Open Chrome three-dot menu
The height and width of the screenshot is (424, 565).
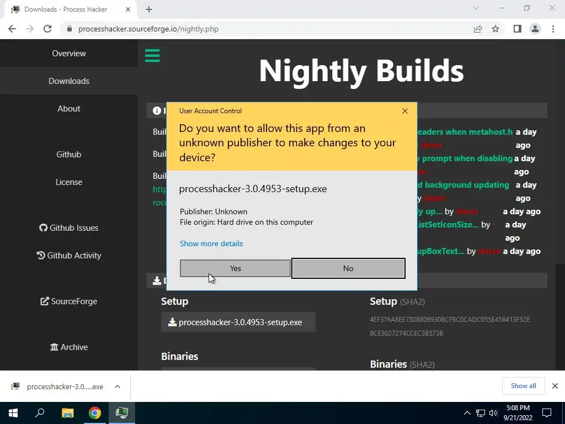pos(553,29)
